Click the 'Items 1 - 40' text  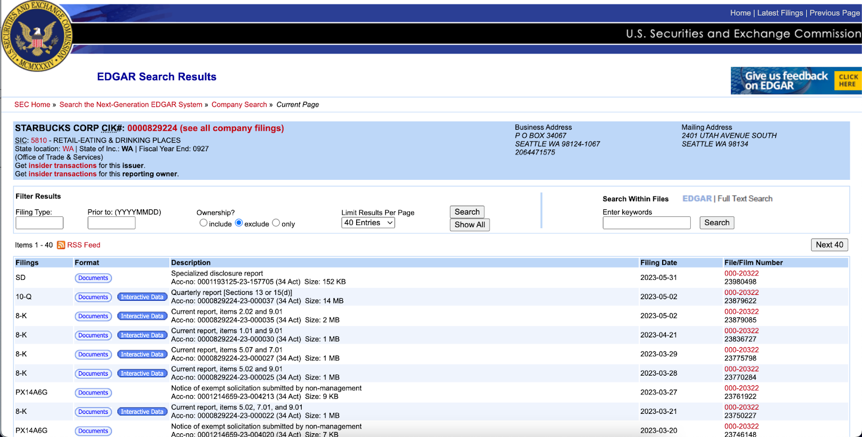click(34, 245)
